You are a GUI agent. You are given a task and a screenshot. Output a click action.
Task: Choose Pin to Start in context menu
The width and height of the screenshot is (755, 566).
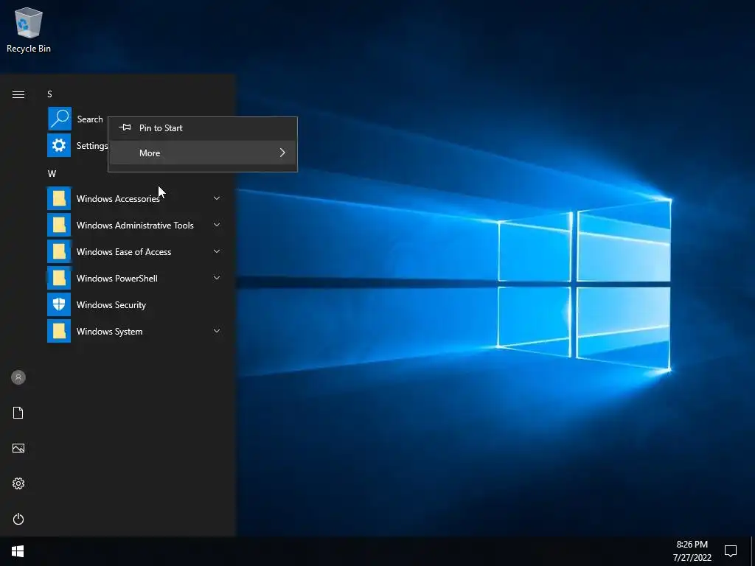(203, 128)
